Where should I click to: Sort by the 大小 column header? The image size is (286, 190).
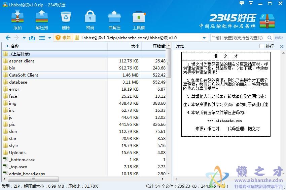click(124, 46)
